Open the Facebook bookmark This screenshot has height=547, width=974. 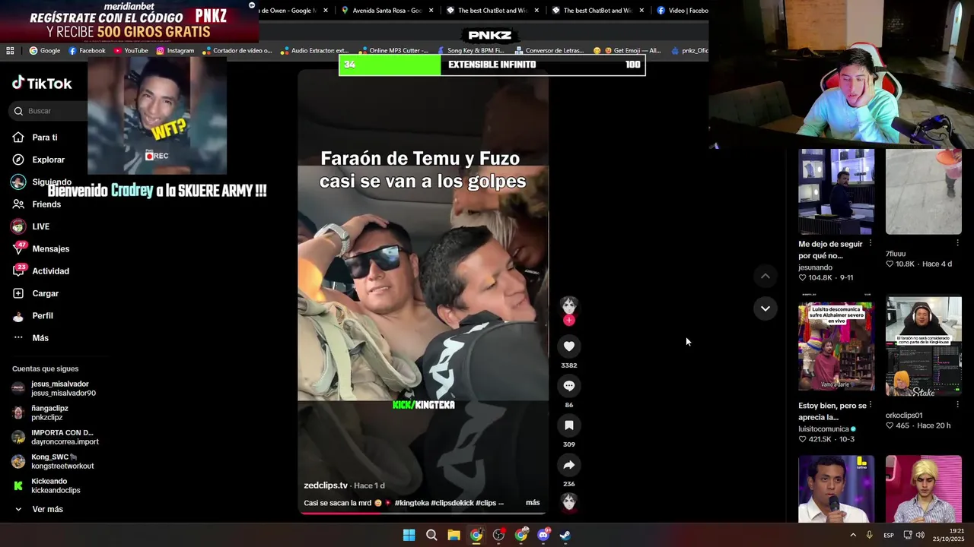point(87,51)
